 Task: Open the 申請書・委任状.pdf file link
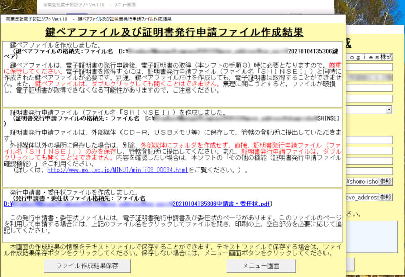click(137, 204)
